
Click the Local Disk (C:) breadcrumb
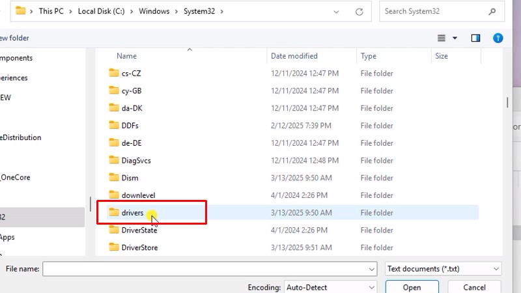[x=103, y=11]
